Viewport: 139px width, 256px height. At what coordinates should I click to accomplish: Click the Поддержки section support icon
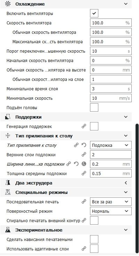coord(8,117)
